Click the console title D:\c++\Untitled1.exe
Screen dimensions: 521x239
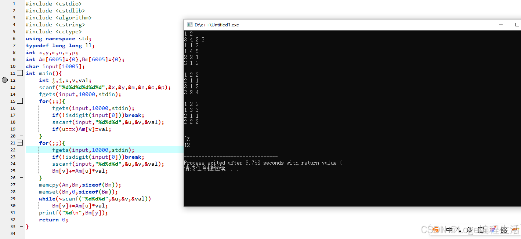[217, 25]
